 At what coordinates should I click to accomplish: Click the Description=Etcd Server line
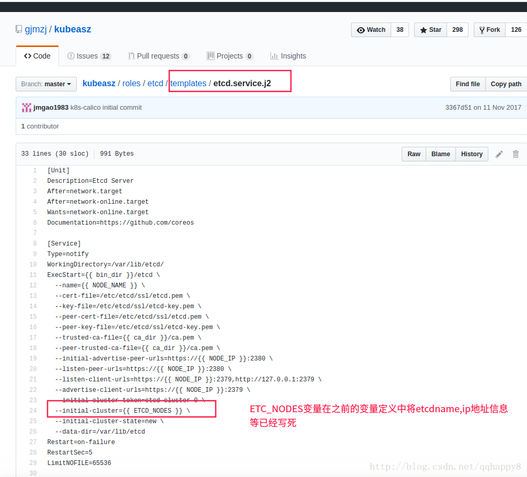[x=90, y=181]
